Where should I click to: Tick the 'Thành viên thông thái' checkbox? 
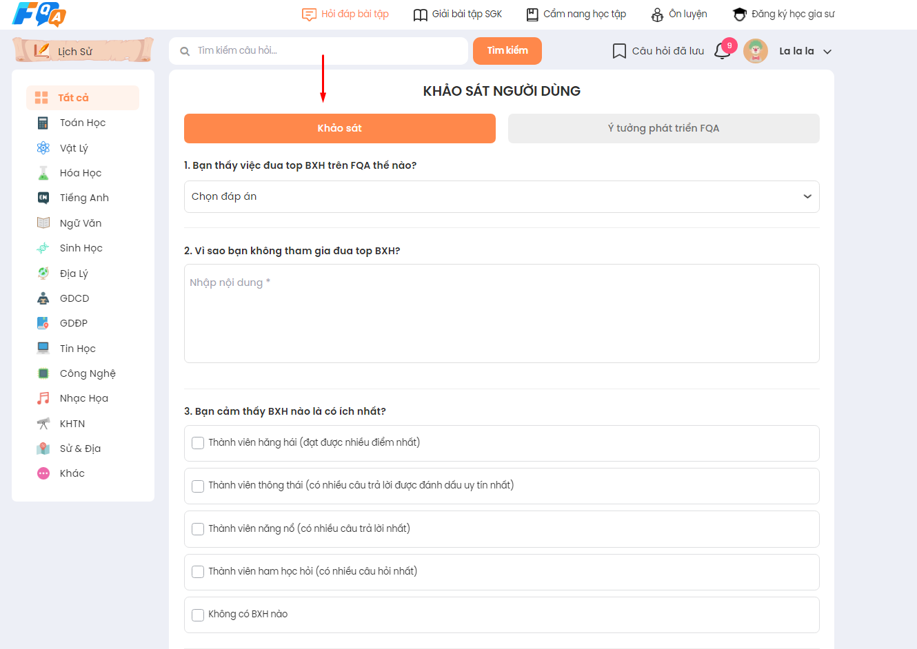[x=198, y=486]
